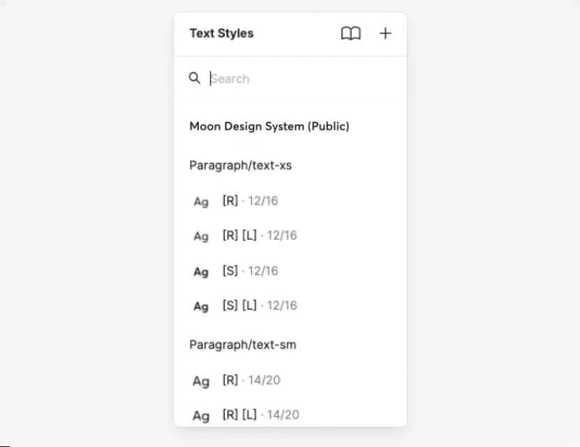This screenshot has width=580, height=447.
Task: Click the Ag preview of [R] [L] 14/20
Action: 201,416
